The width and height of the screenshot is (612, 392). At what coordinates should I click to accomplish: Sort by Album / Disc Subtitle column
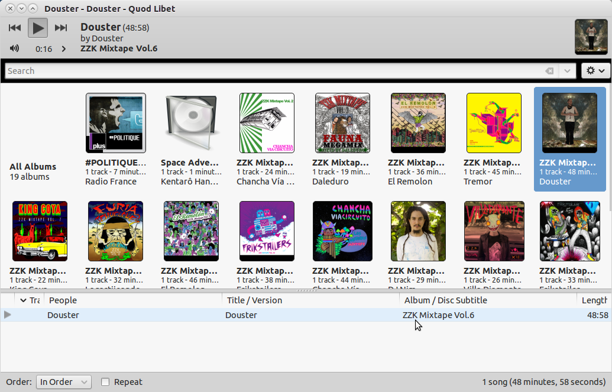(x=488, y=300)
